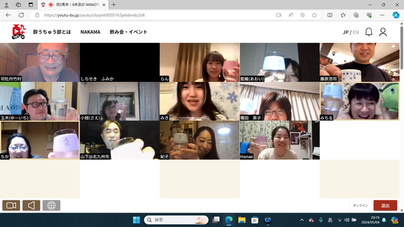Go back in the browser
Screen dimensions: 404x227
[8, 15]
